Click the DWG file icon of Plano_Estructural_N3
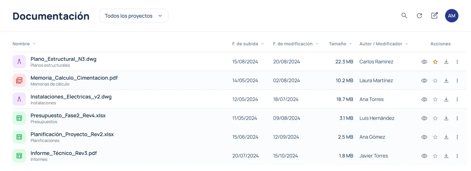 pyautogui.click(x=19, y=62)
